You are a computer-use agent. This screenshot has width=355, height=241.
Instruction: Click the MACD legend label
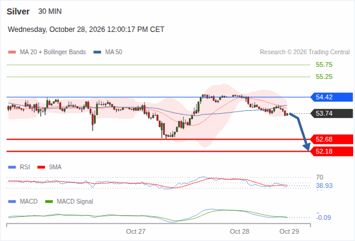pyautogui.click(x=29, y=202)
